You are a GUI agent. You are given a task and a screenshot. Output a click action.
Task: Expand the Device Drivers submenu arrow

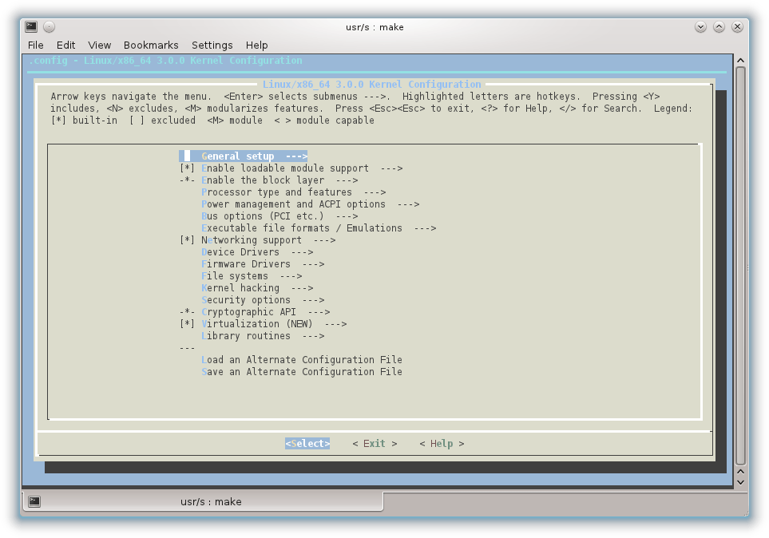pyautogui.click(x=302, y=252)
